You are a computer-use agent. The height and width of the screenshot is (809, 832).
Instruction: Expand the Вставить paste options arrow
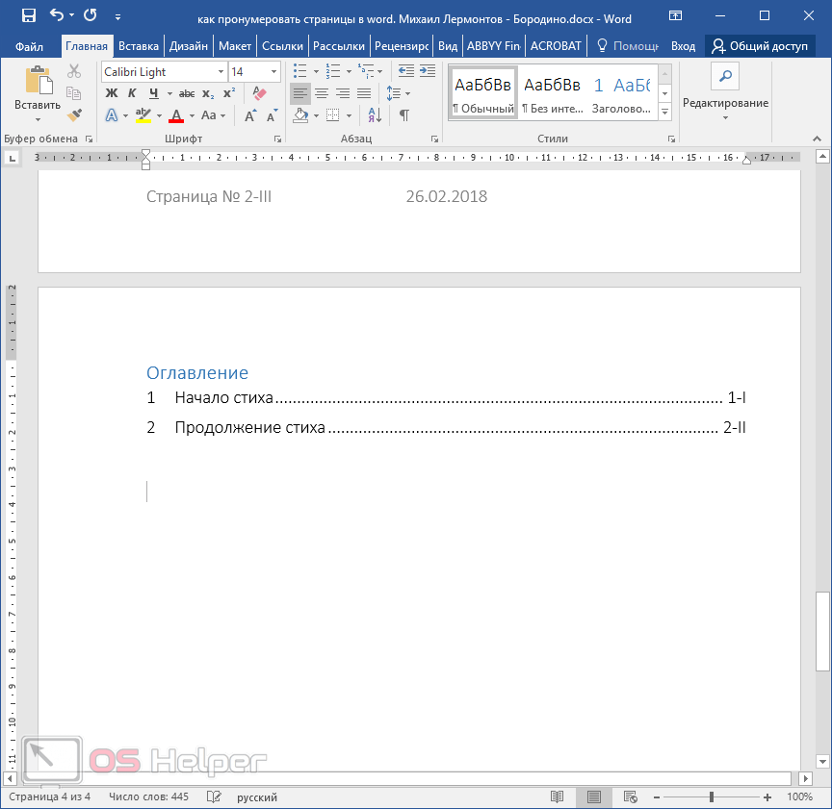(38, 120)
